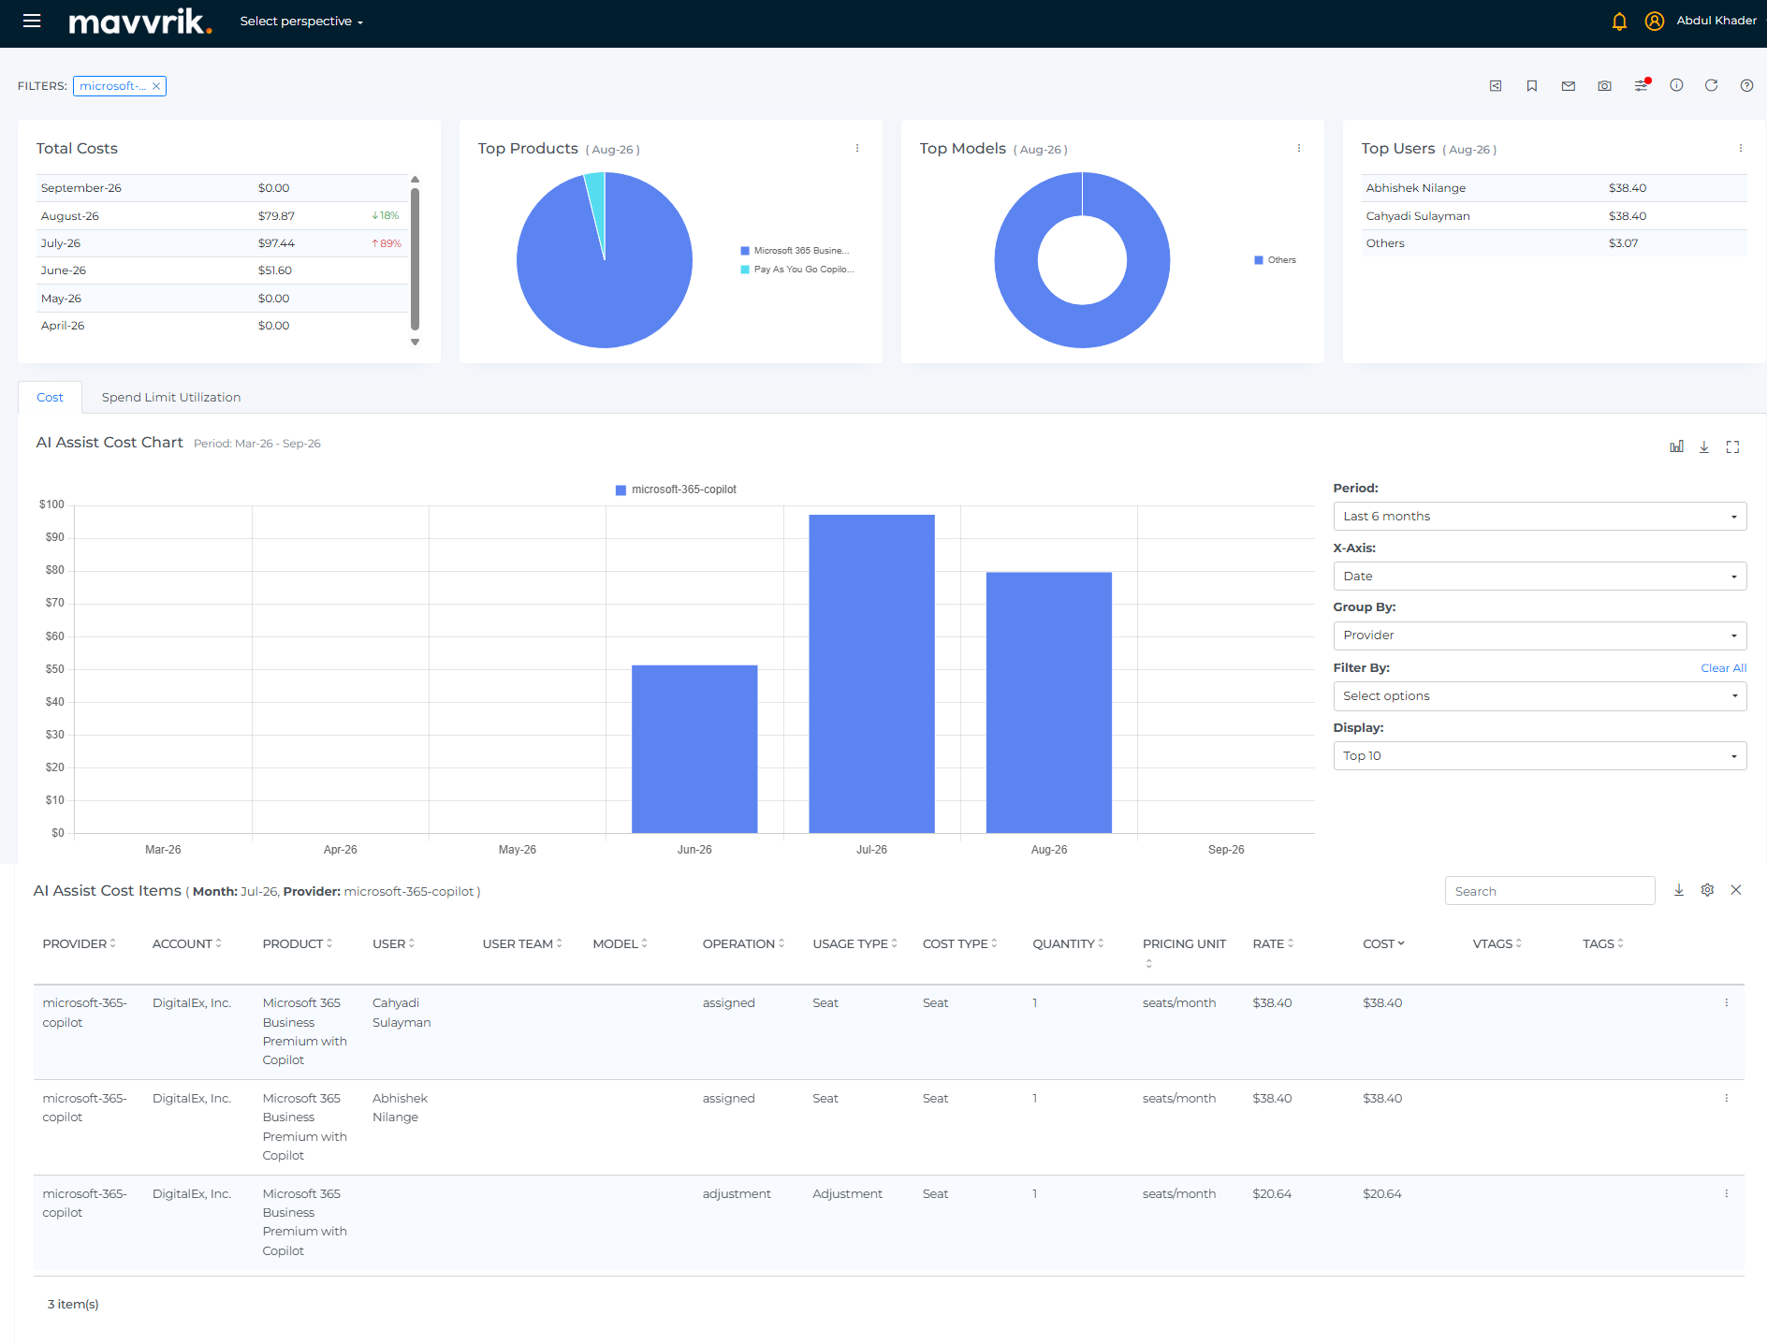
Task: Sort table by OPERATION column
Action: pyautogui.click(x=744, y=943)
